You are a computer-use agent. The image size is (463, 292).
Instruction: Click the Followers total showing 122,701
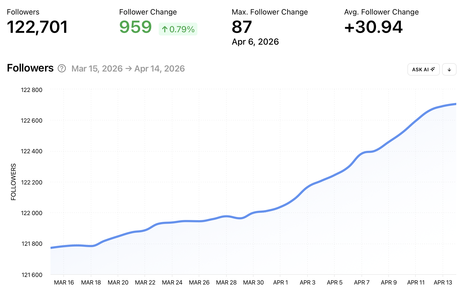37,27
